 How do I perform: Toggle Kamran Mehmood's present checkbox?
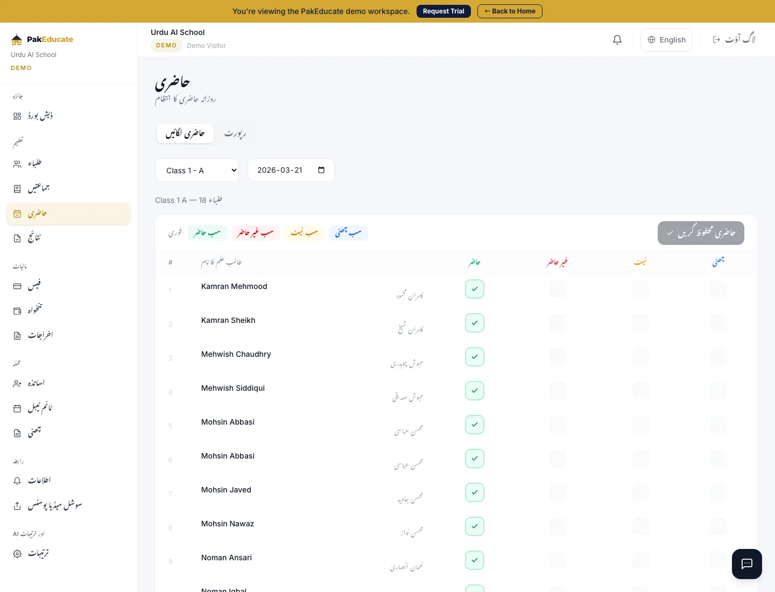pos(474,288)
